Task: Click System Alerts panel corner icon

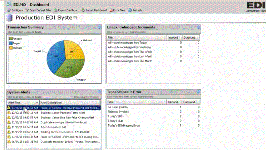Action: 99,92
